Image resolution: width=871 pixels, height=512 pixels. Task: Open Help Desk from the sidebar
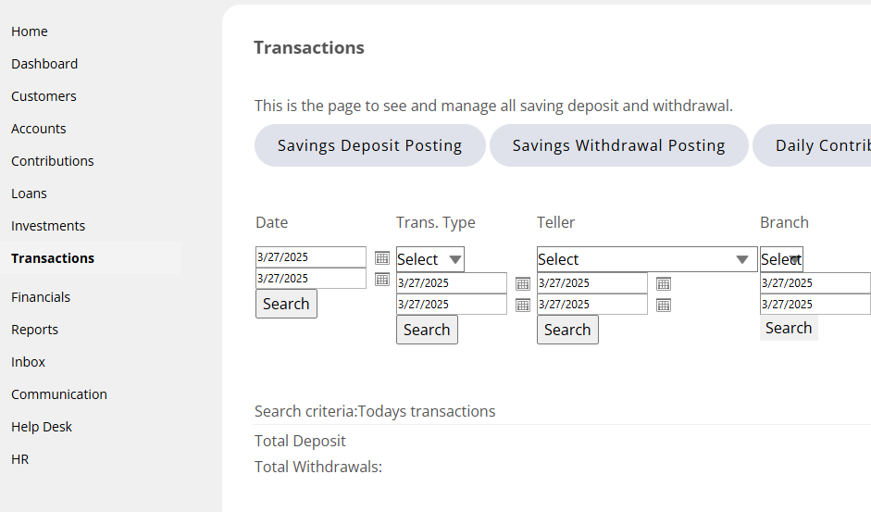pos(42,427)
